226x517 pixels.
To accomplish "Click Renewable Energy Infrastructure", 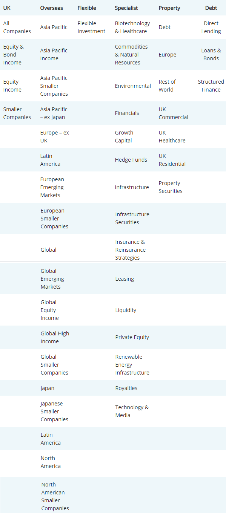I will pyautogui.click(x=132, y=365).
